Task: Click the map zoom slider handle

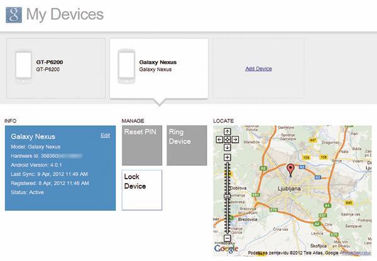Action: 227,196
